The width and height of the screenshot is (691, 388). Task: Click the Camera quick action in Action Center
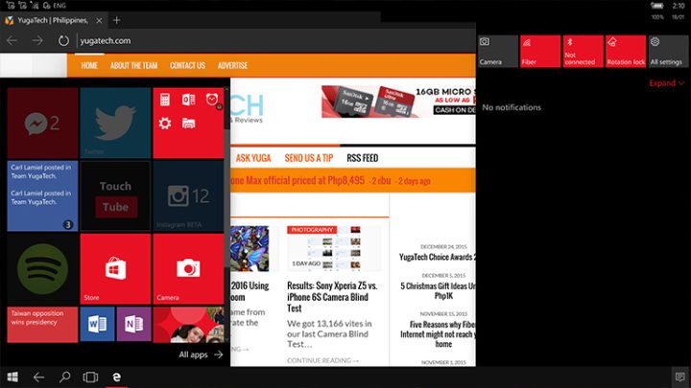click(498, 52)
